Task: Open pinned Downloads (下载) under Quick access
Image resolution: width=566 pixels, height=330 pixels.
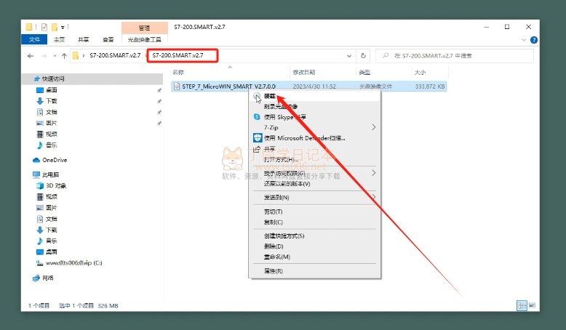Action: [51, 101]
